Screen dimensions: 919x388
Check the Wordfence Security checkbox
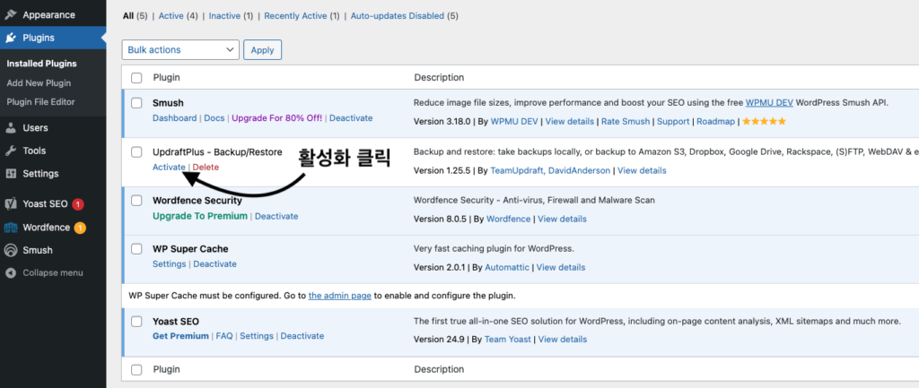click(136, 200)
